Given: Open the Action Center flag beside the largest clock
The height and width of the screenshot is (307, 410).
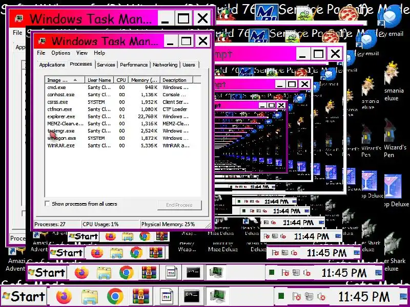Looking at the screenshot, I should [x=296, y=297].
